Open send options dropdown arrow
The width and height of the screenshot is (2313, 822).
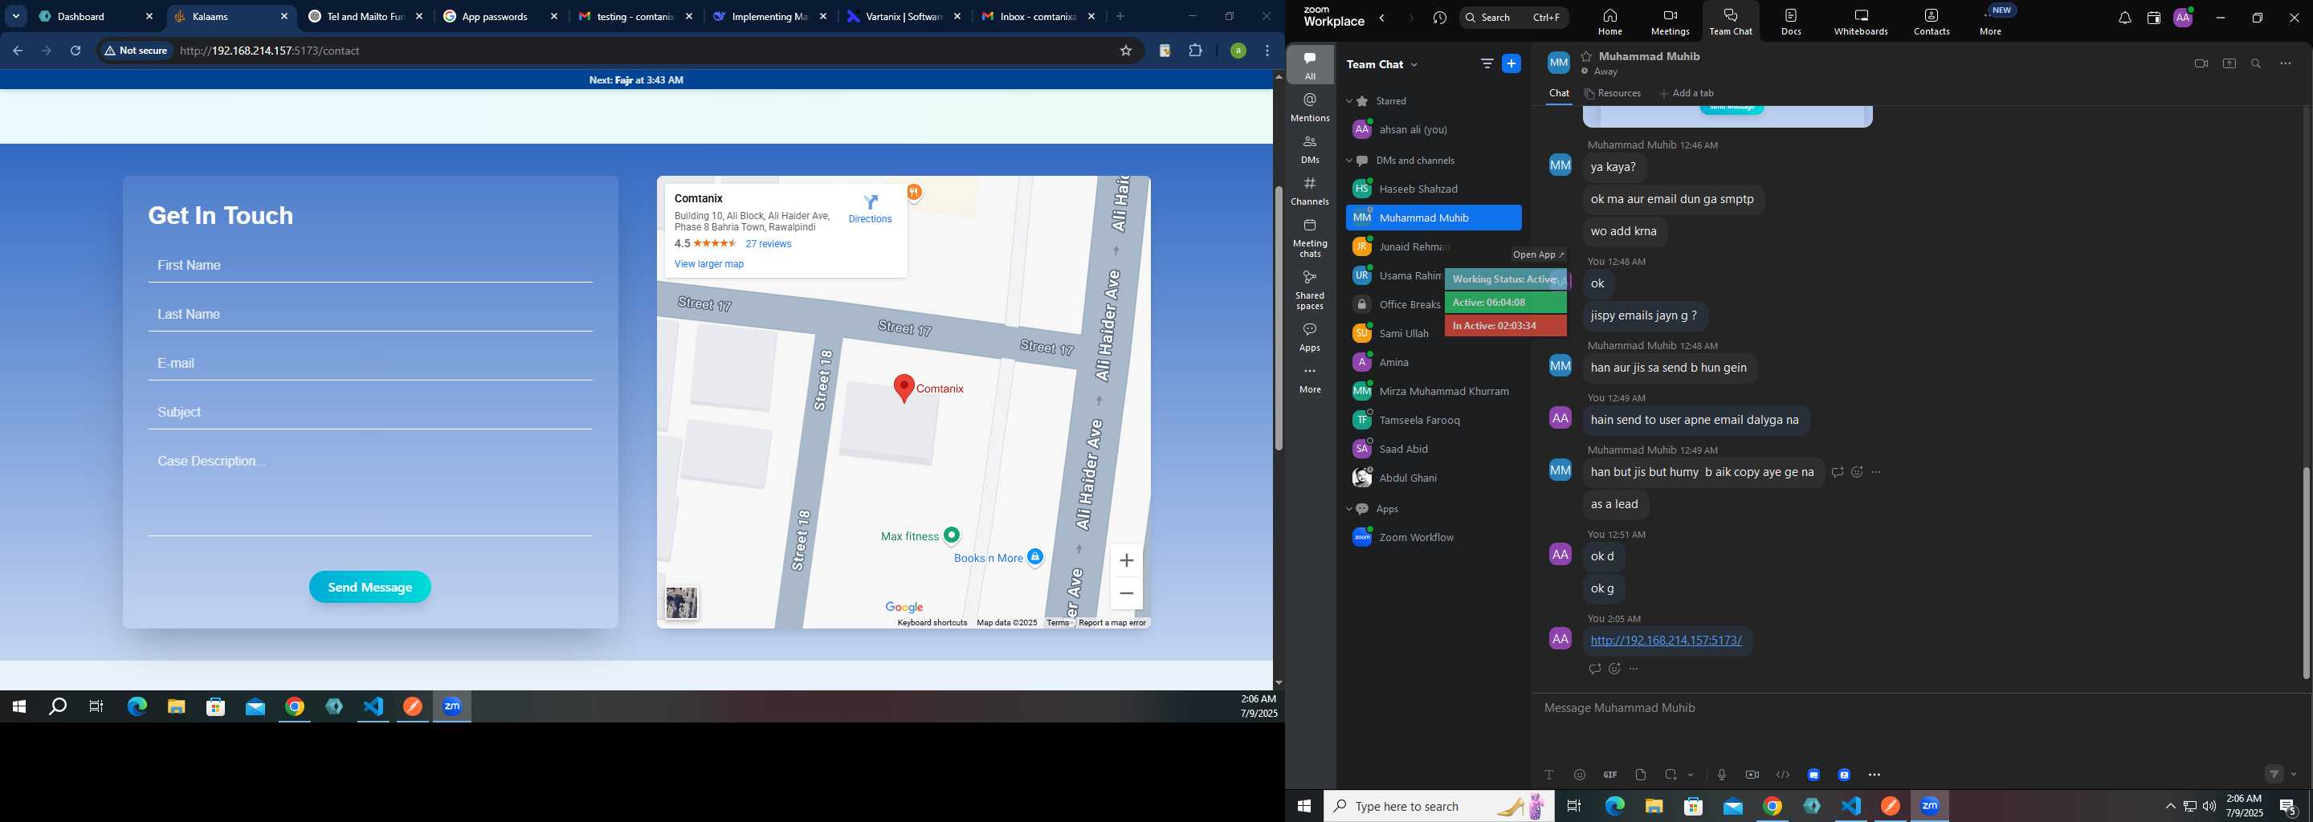pyautogui.click(x=2295, y=775)
